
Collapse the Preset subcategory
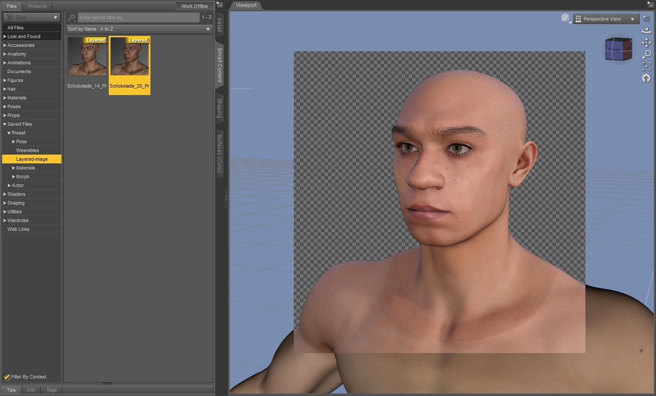point(9,133)
